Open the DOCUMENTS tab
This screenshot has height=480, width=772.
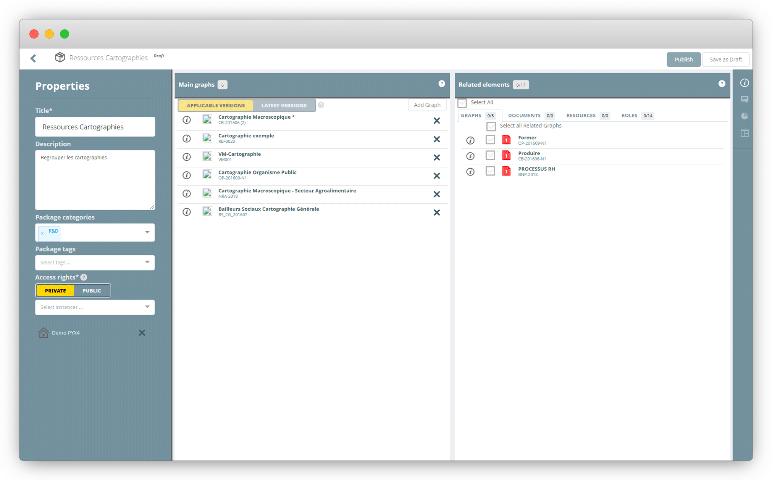[x=531, y=116]
